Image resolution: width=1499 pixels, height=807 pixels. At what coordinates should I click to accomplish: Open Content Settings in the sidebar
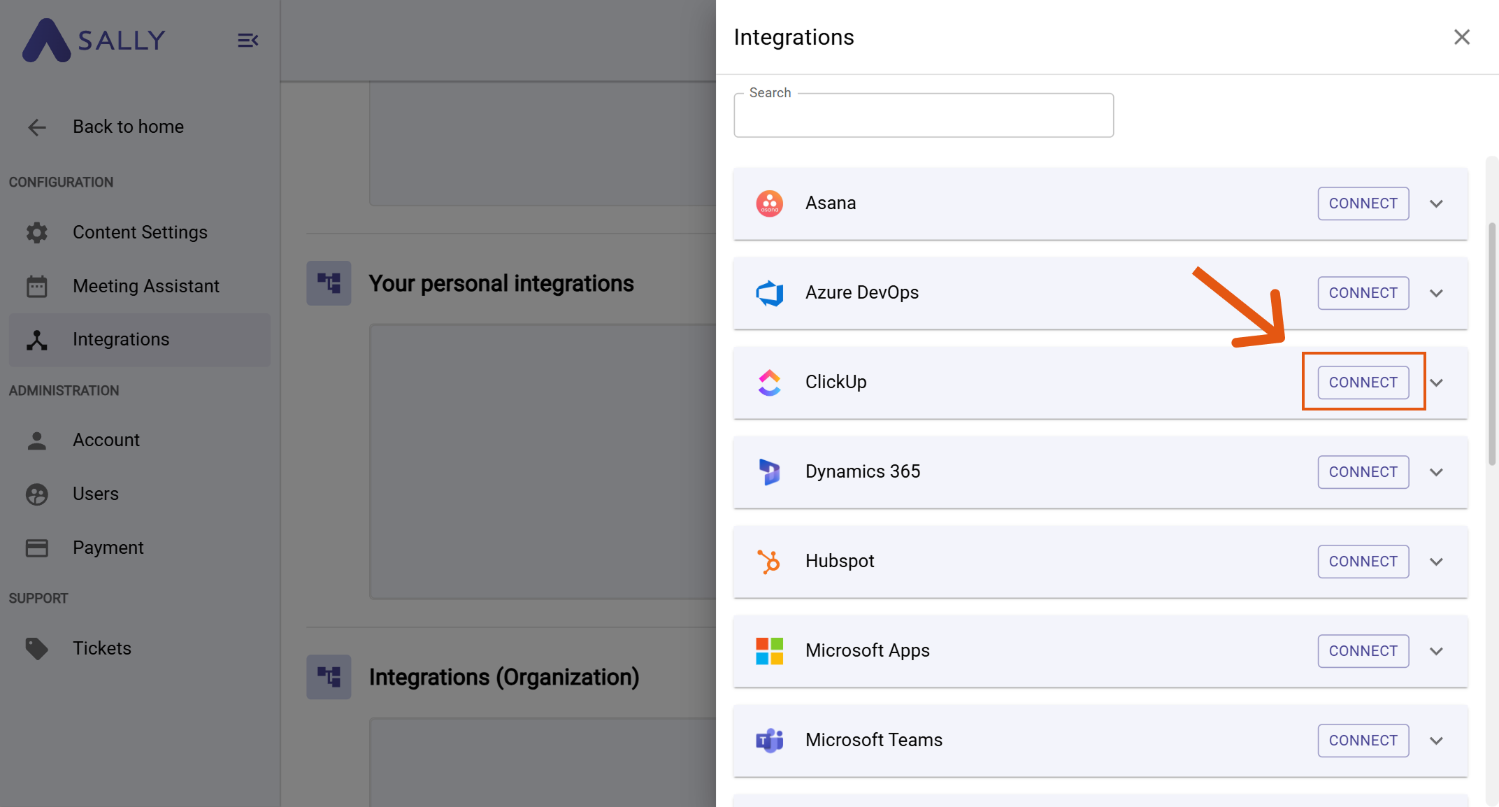(x=140, y=232)
